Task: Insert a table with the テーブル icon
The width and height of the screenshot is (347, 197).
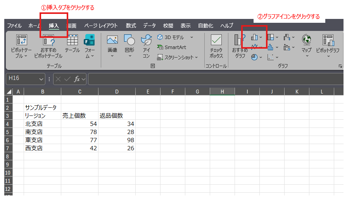Action: [x=72, y=41]
